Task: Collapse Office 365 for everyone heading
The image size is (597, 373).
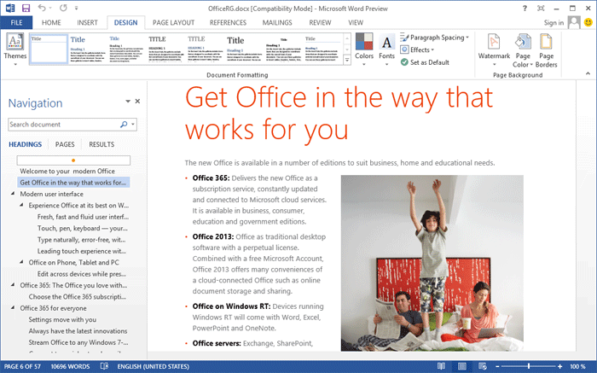Action: click(13, 307)
